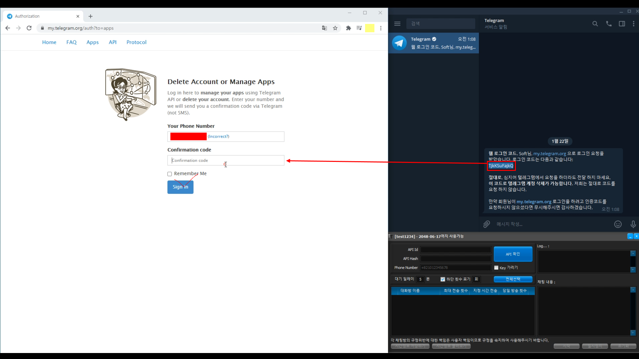Open the Home menu link
The image size is (639, 359).
pos(49,42)
